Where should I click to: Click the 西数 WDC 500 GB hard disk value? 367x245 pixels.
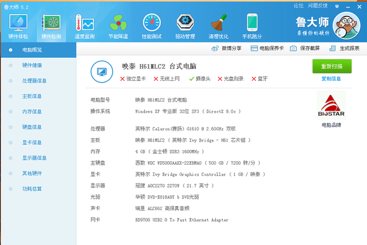(198, 163)
